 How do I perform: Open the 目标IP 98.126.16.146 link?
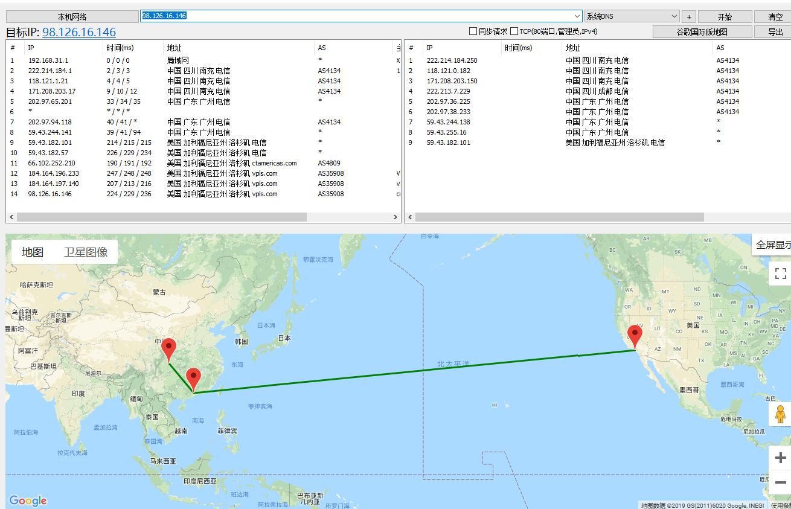(79, 33)
